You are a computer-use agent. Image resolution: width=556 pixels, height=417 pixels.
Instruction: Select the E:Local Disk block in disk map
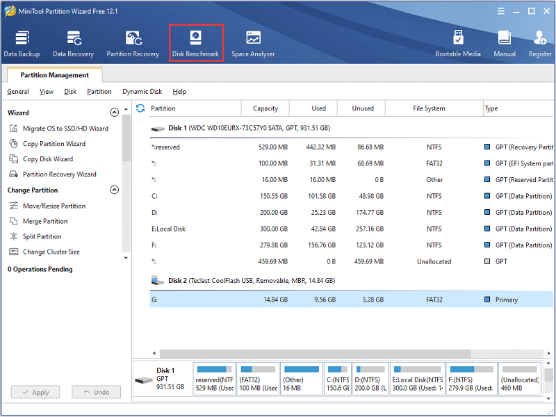418,379
